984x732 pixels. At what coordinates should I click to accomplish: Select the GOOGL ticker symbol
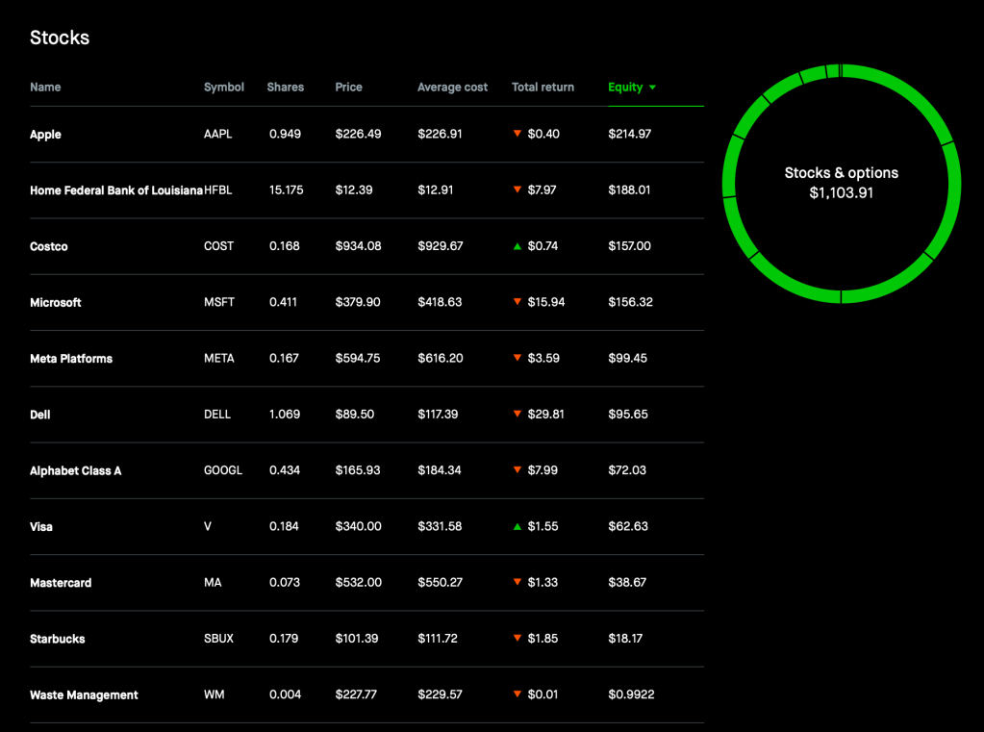point(223,470)
